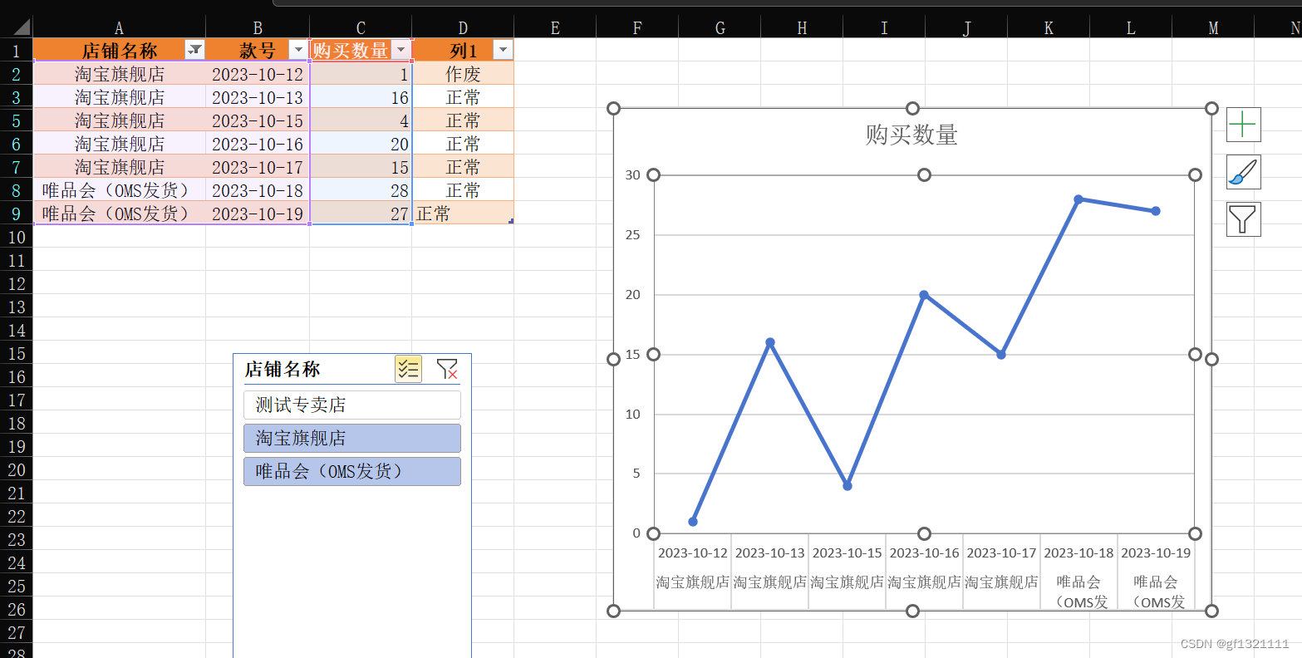1302x658 pixels.
Task: Select column G header
Action: (x=720, y=28)
